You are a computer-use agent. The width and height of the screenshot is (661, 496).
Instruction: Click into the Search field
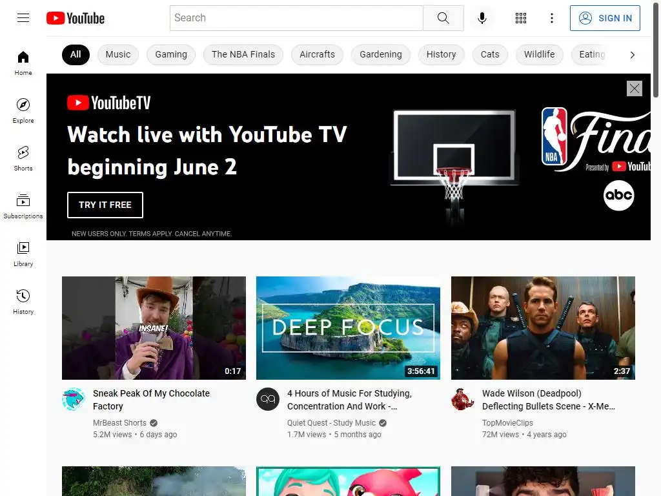(296, 18)
